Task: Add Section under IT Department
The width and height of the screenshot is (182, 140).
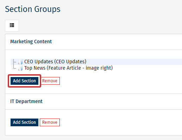Action: [x=24, y=122]
